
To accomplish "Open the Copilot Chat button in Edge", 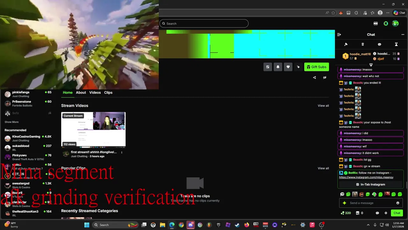I will click(399, 13).
